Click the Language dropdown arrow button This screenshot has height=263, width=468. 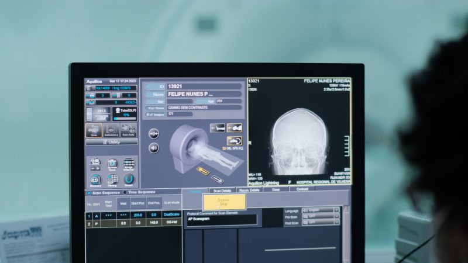click(x=337, y=210)
